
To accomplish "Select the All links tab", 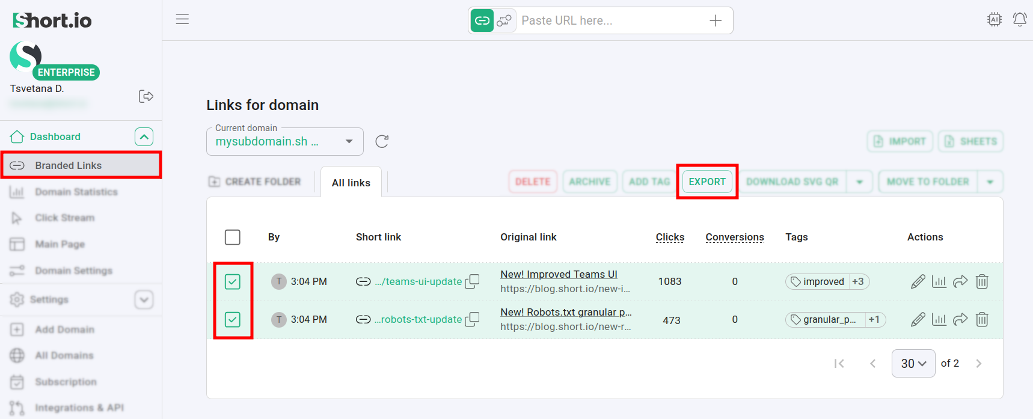I will tap(351, 183).
